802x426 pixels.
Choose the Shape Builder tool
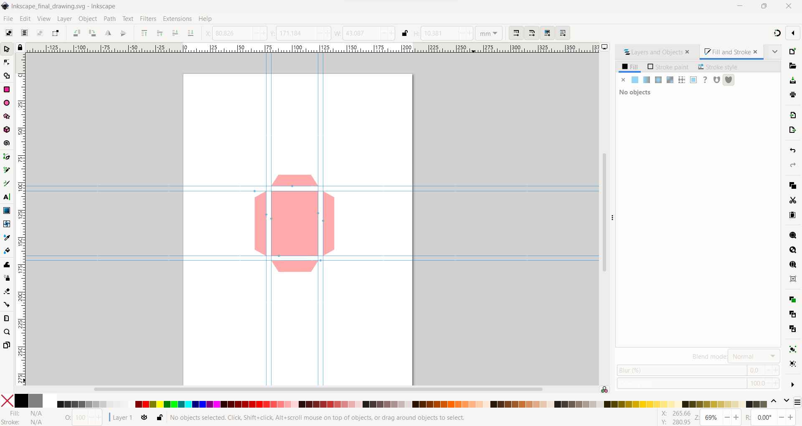point(7,76)
